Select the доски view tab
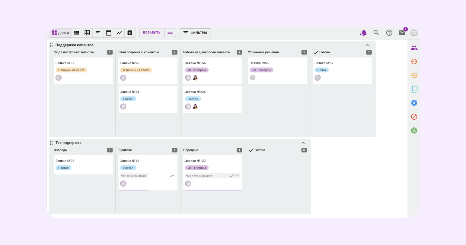Screen dimensions: 466x245 pyautogui.click(x=60, y=33)
